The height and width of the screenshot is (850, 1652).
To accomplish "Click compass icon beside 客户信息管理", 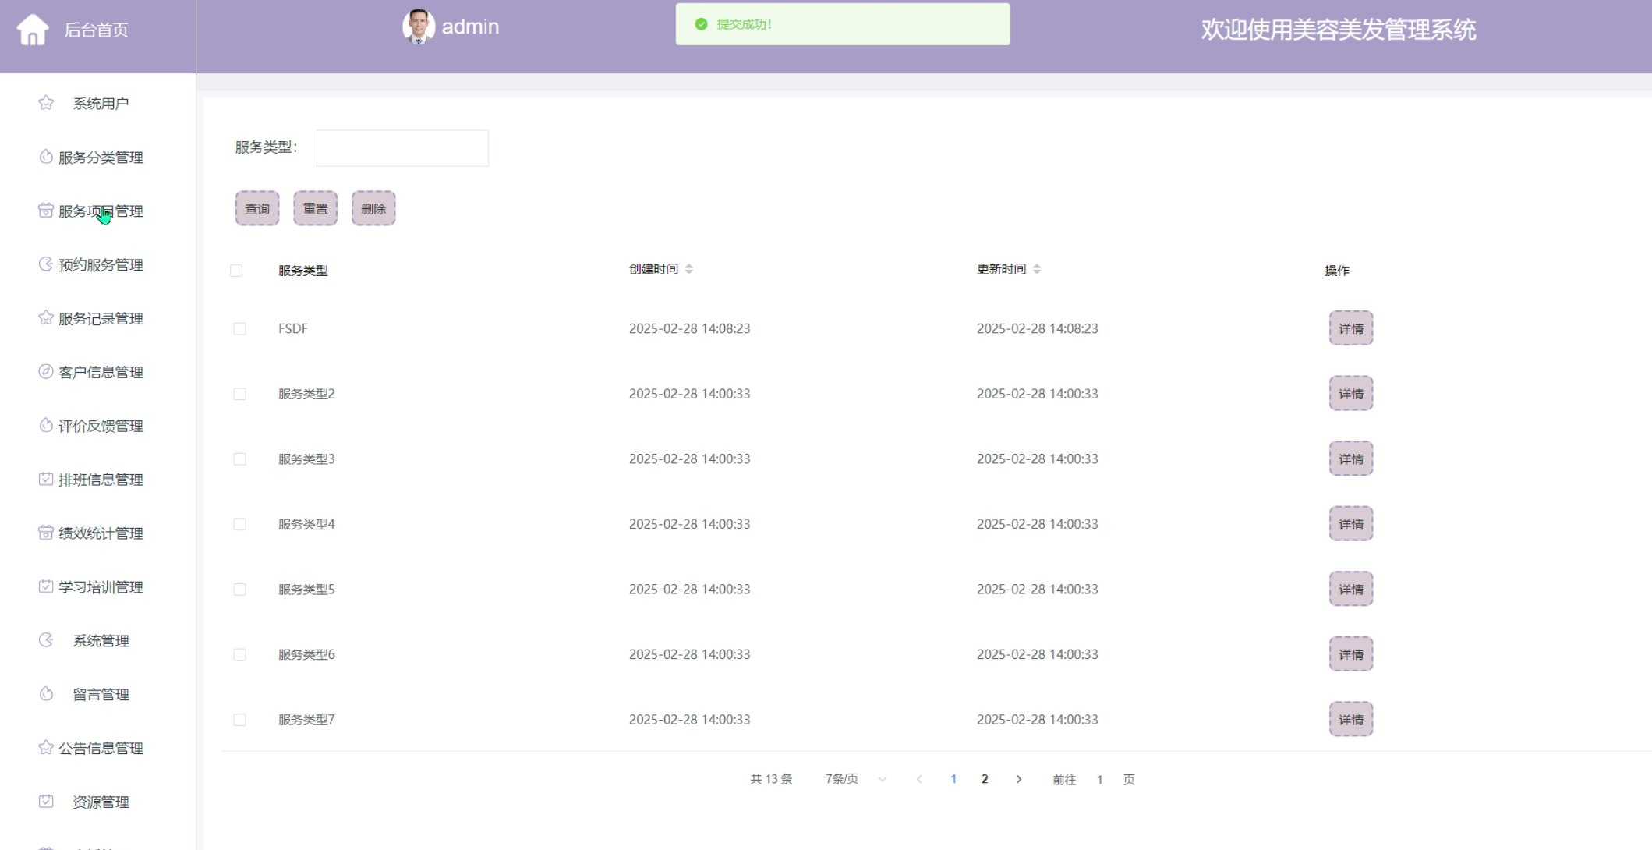I will click(46, 372).
